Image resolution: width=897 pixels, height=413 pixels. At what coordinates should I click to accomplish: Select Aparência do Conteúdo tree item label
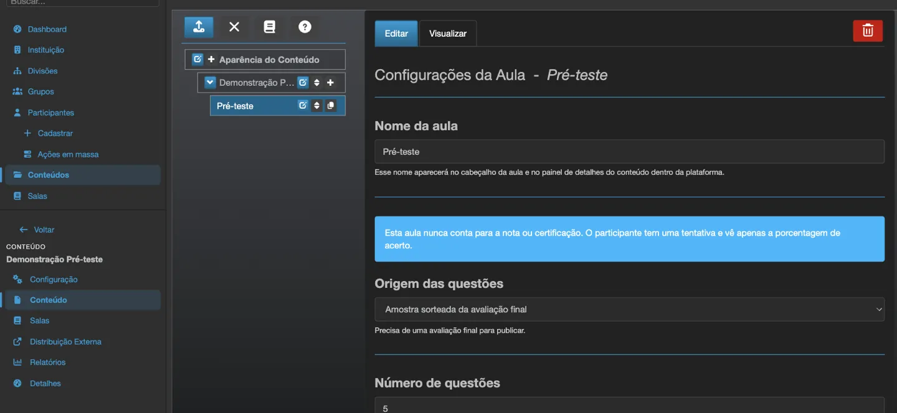click(269, 60)
